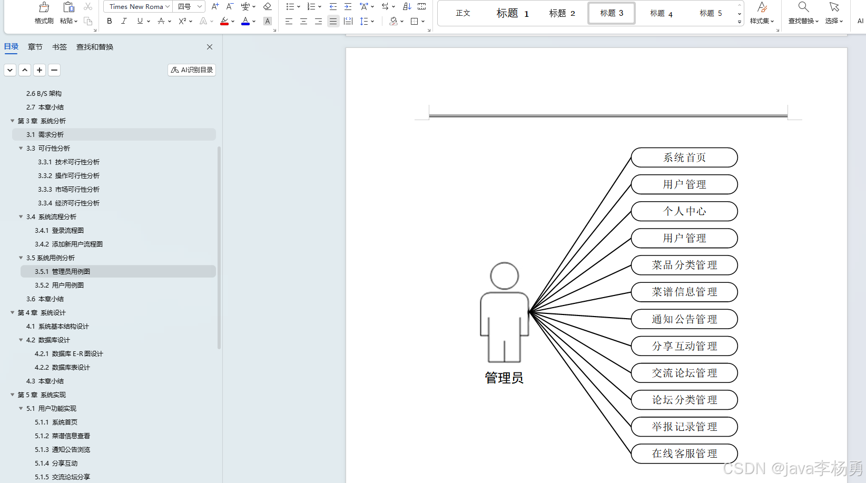Screen dimensions: 866x483
Task: Click the sort A-Z icon
Action: pyautogui.click(x=407, y=7)
